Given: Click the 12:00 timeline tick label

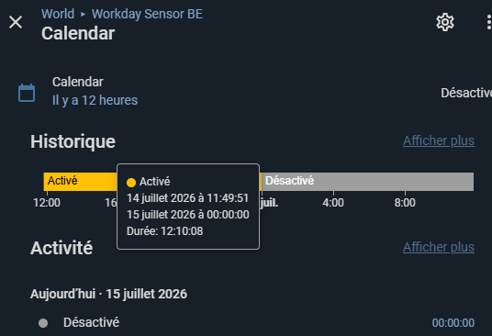Looking at the screenshot, I should [x=47, y=203].
